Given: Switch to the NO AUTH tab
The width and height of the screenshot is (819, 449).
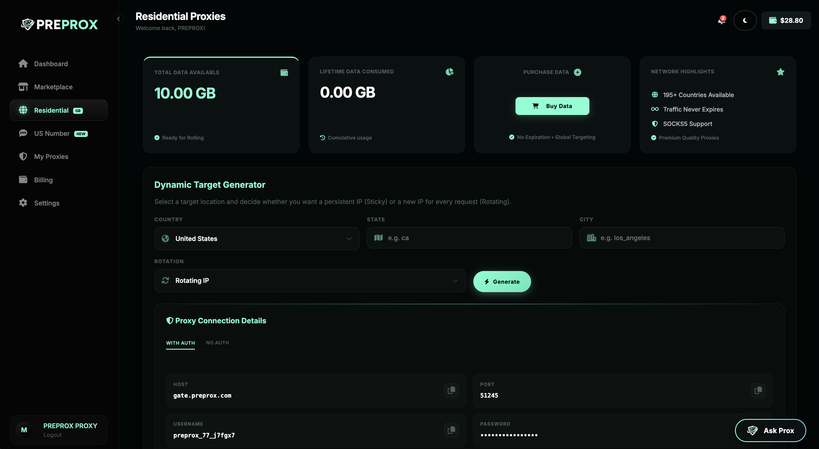Looking at the screenshot, I should pyautogui.click(x=217, y=343).
